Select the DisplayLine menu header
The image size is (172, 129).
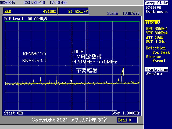pos(156,70)
